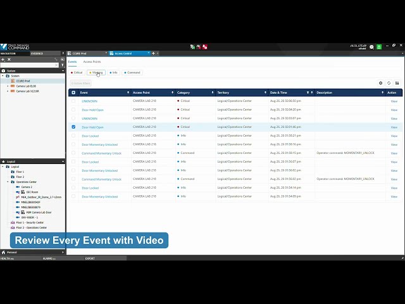Click the X remove icon in Navigation toolbar
This screenshot has height=304, width=405.
point(9,60)
